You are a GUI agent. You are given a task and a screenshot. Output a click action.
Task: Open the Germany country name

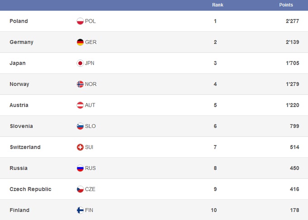[x=21, y=42]
